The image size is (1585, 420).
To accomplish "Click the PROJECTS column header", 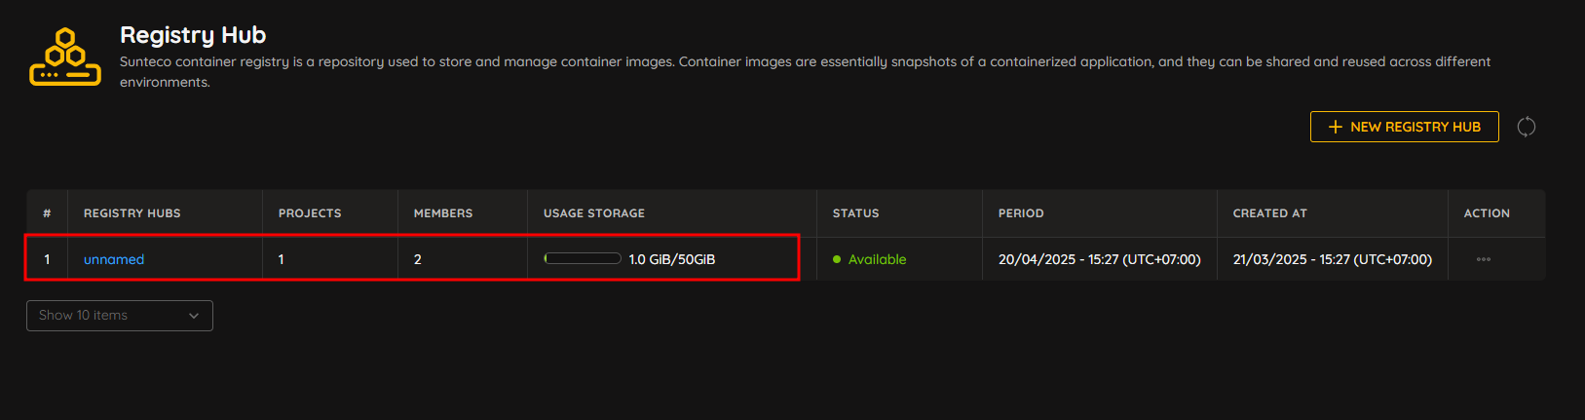I will point(310,213).
